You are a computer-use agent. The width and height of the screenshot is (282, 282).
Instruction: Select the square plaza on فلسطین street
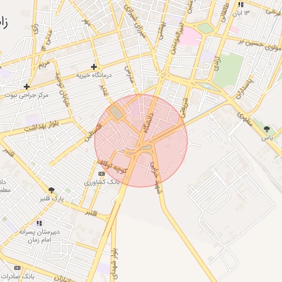point(116,112)
